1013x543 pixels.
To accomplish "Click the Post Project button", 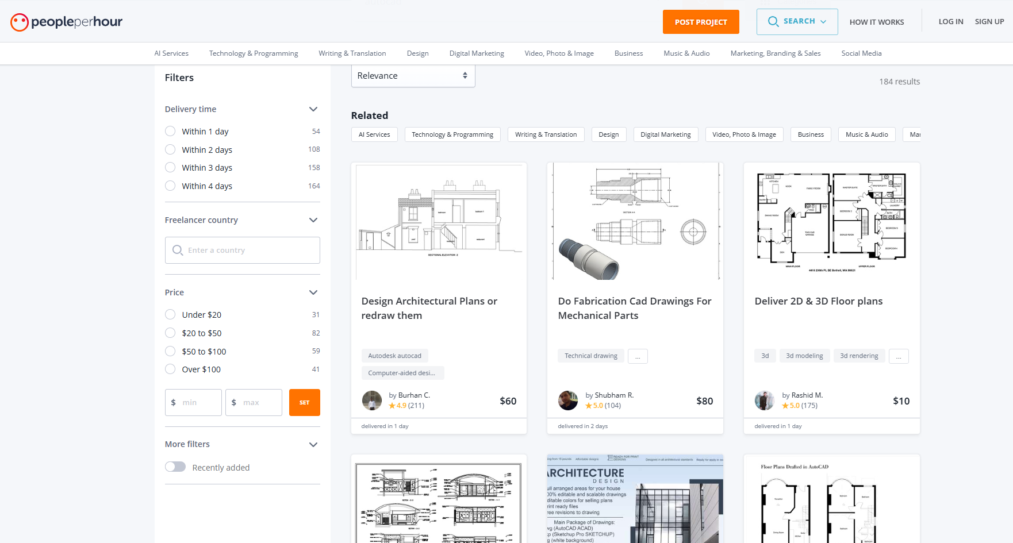I will [x=701, y=22].
